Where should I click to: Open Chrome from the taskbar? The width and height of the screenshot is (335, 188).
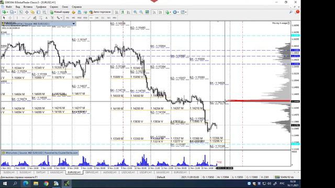pos(46,183)
